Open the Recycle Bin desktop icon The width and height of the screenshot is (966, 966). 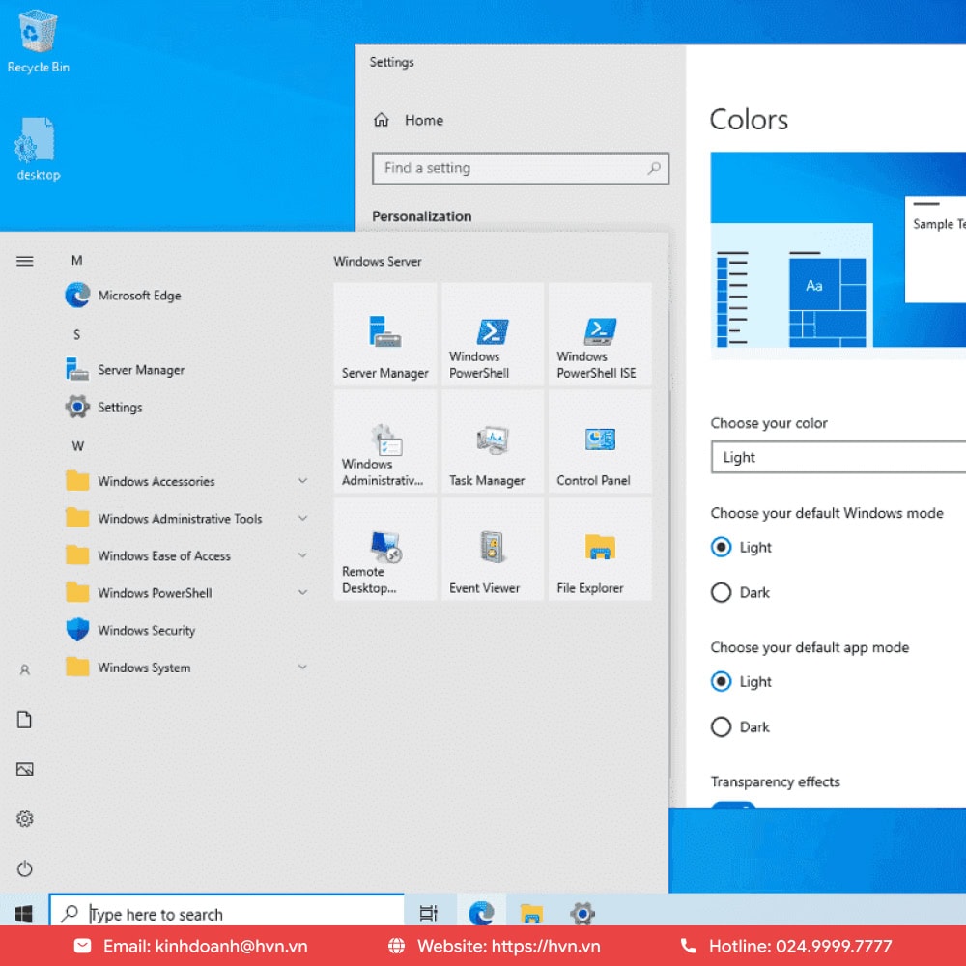pos(38,42)
